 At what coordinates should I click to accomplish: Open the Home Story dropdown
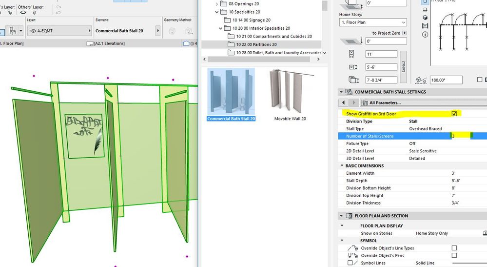pos(373,22)
